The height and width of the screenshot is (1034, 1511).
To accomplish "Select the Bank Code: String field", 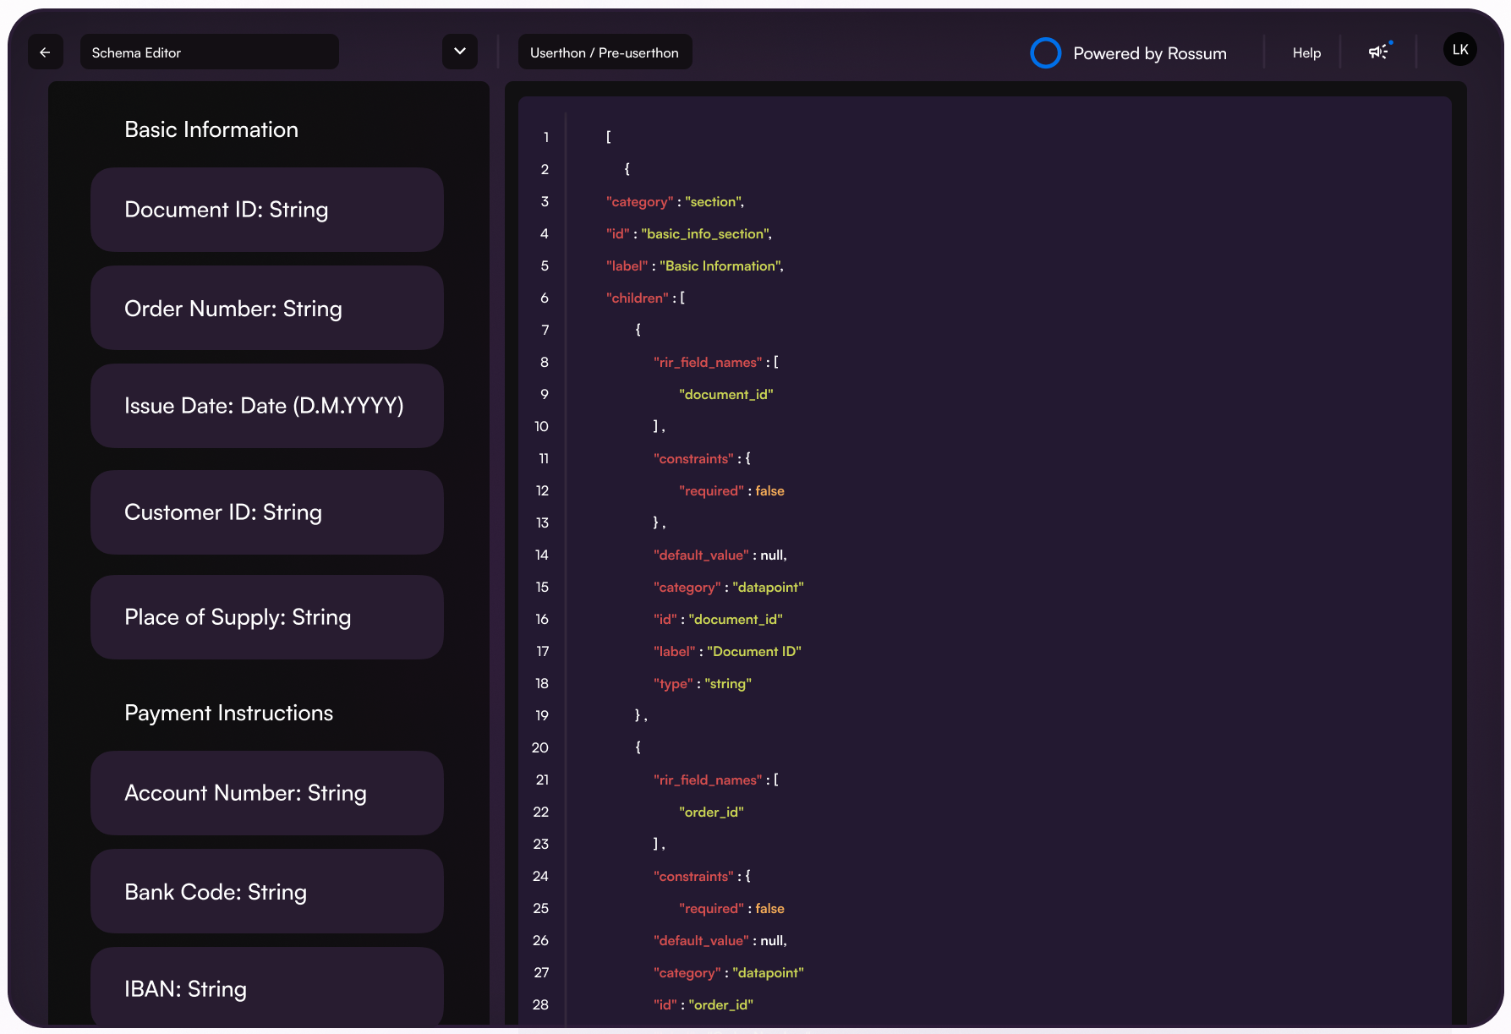I will [267, 892].
